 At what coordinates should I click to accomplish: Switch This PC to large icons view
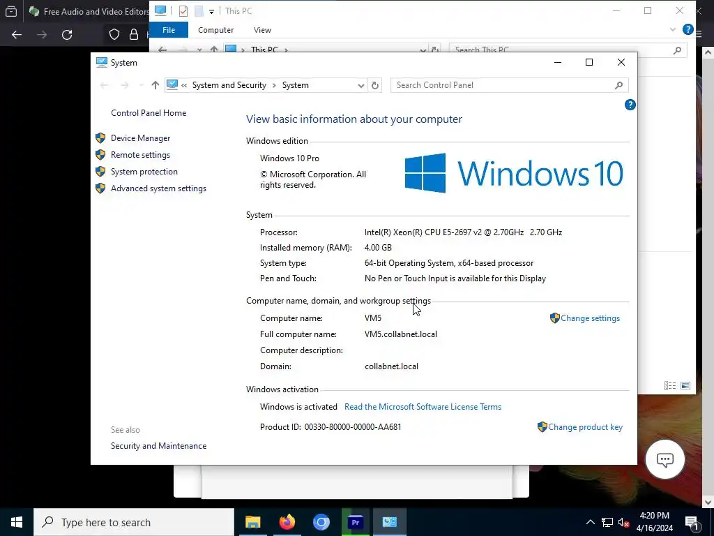pyautogui.click(x=685, y=385)
